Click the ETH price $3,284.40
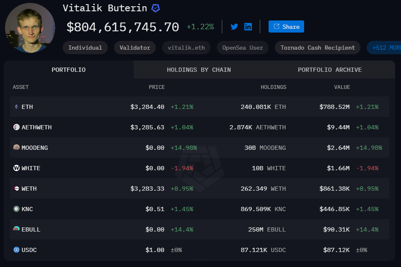The width and height of the screenshot is (401, 267). click(x=147, y=107)
